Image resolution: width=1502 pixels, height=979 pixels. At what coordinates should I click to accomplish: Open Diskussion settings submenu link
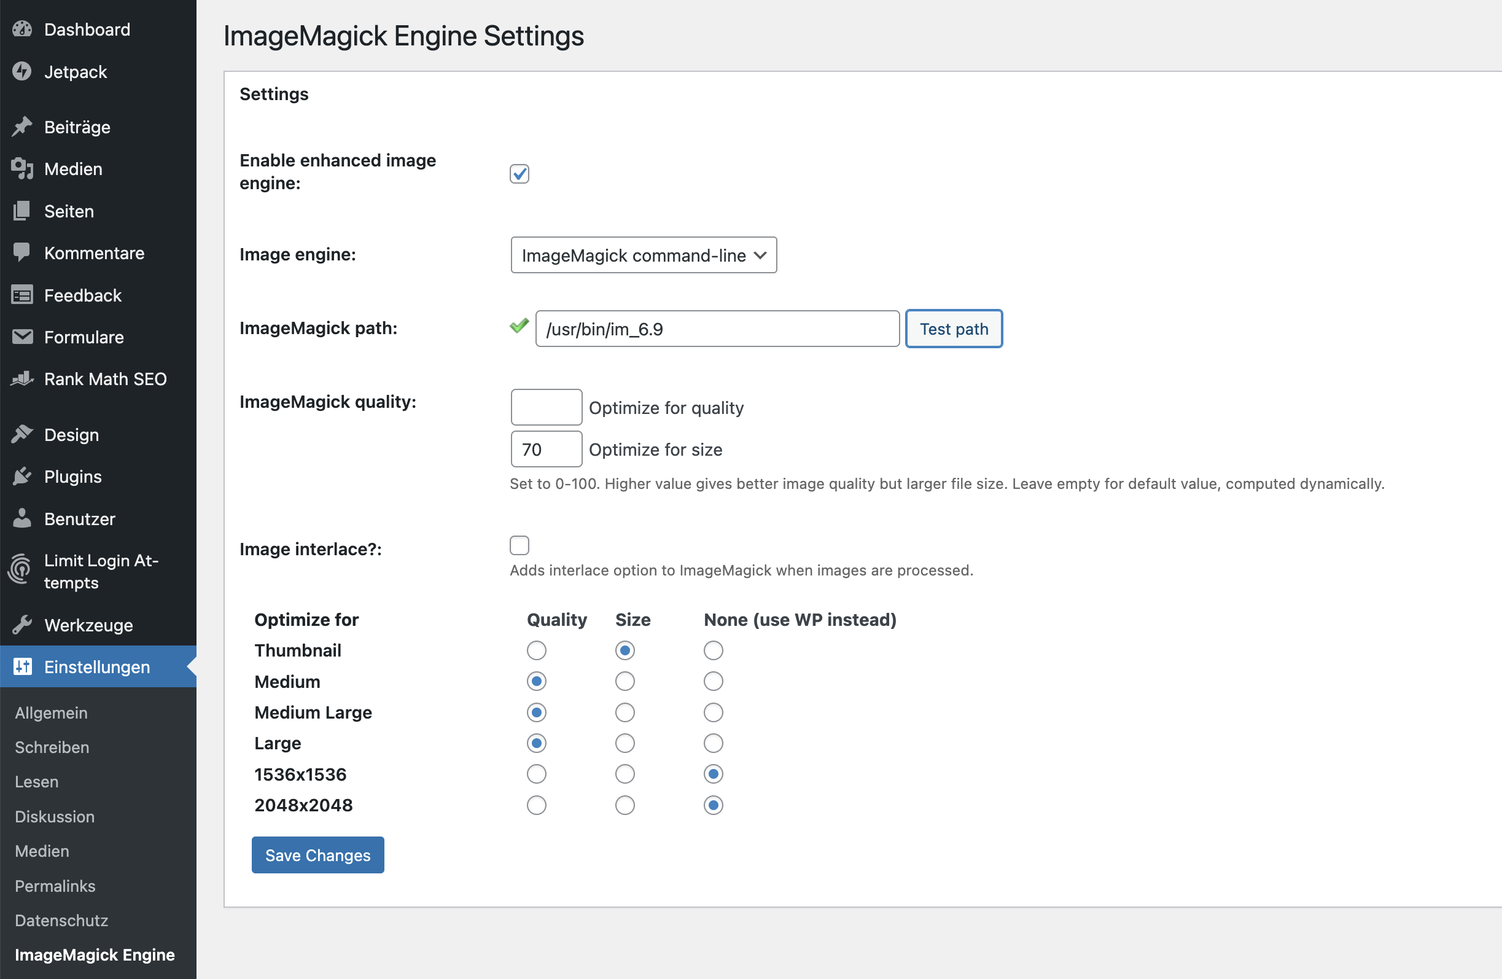pos(54,816)
